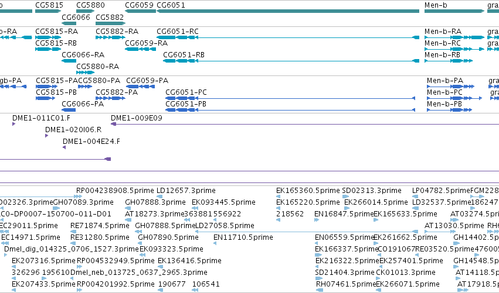
Task: Click the EN06559.5prime EST
Action: tap(317, 244)
